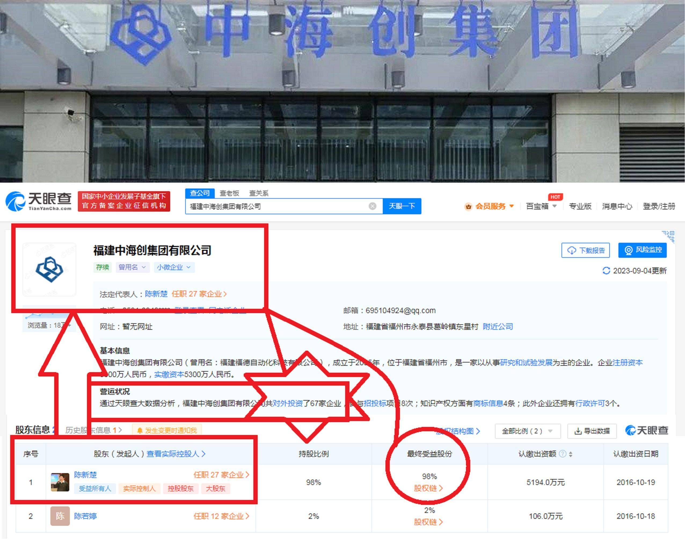This screenshot has height=551, width=685.
Task: Click the 实缴资本 link
Action: (x=169, y=374)
